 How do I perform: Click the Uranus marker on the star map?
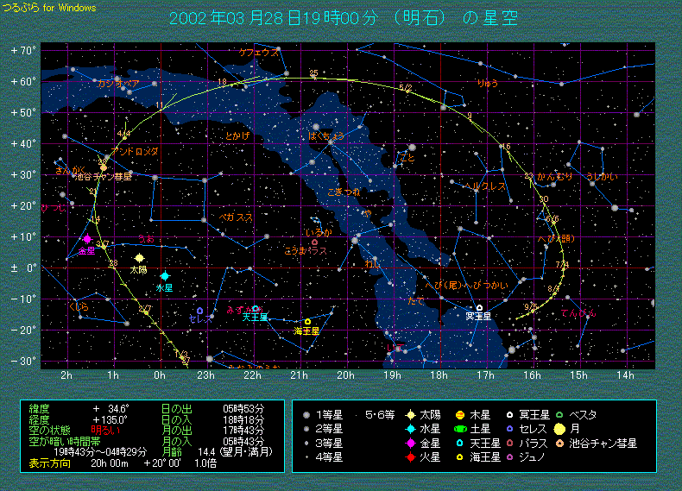(256, 309)
